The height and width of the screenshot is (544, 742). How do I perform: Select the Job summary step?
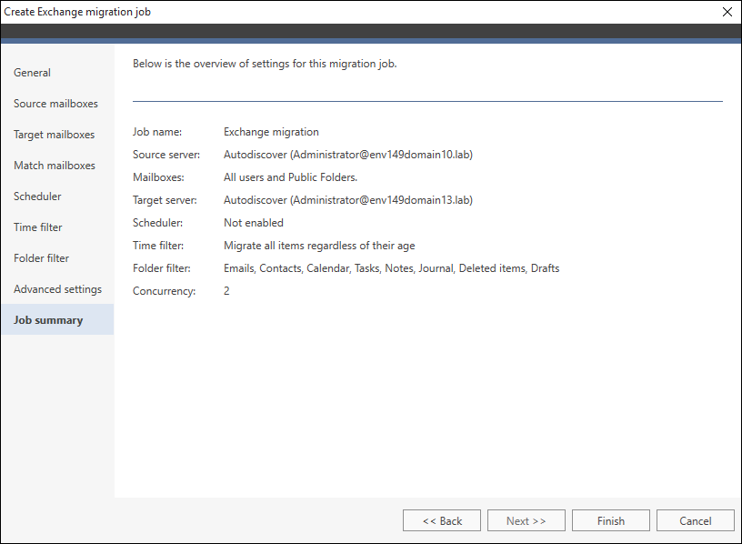click(x=47, y=319)
